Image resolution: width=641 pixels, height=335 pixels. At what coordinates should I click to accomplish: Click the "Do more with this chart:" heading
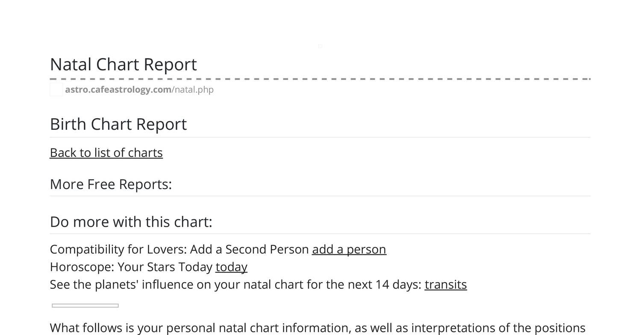(131, 222)
